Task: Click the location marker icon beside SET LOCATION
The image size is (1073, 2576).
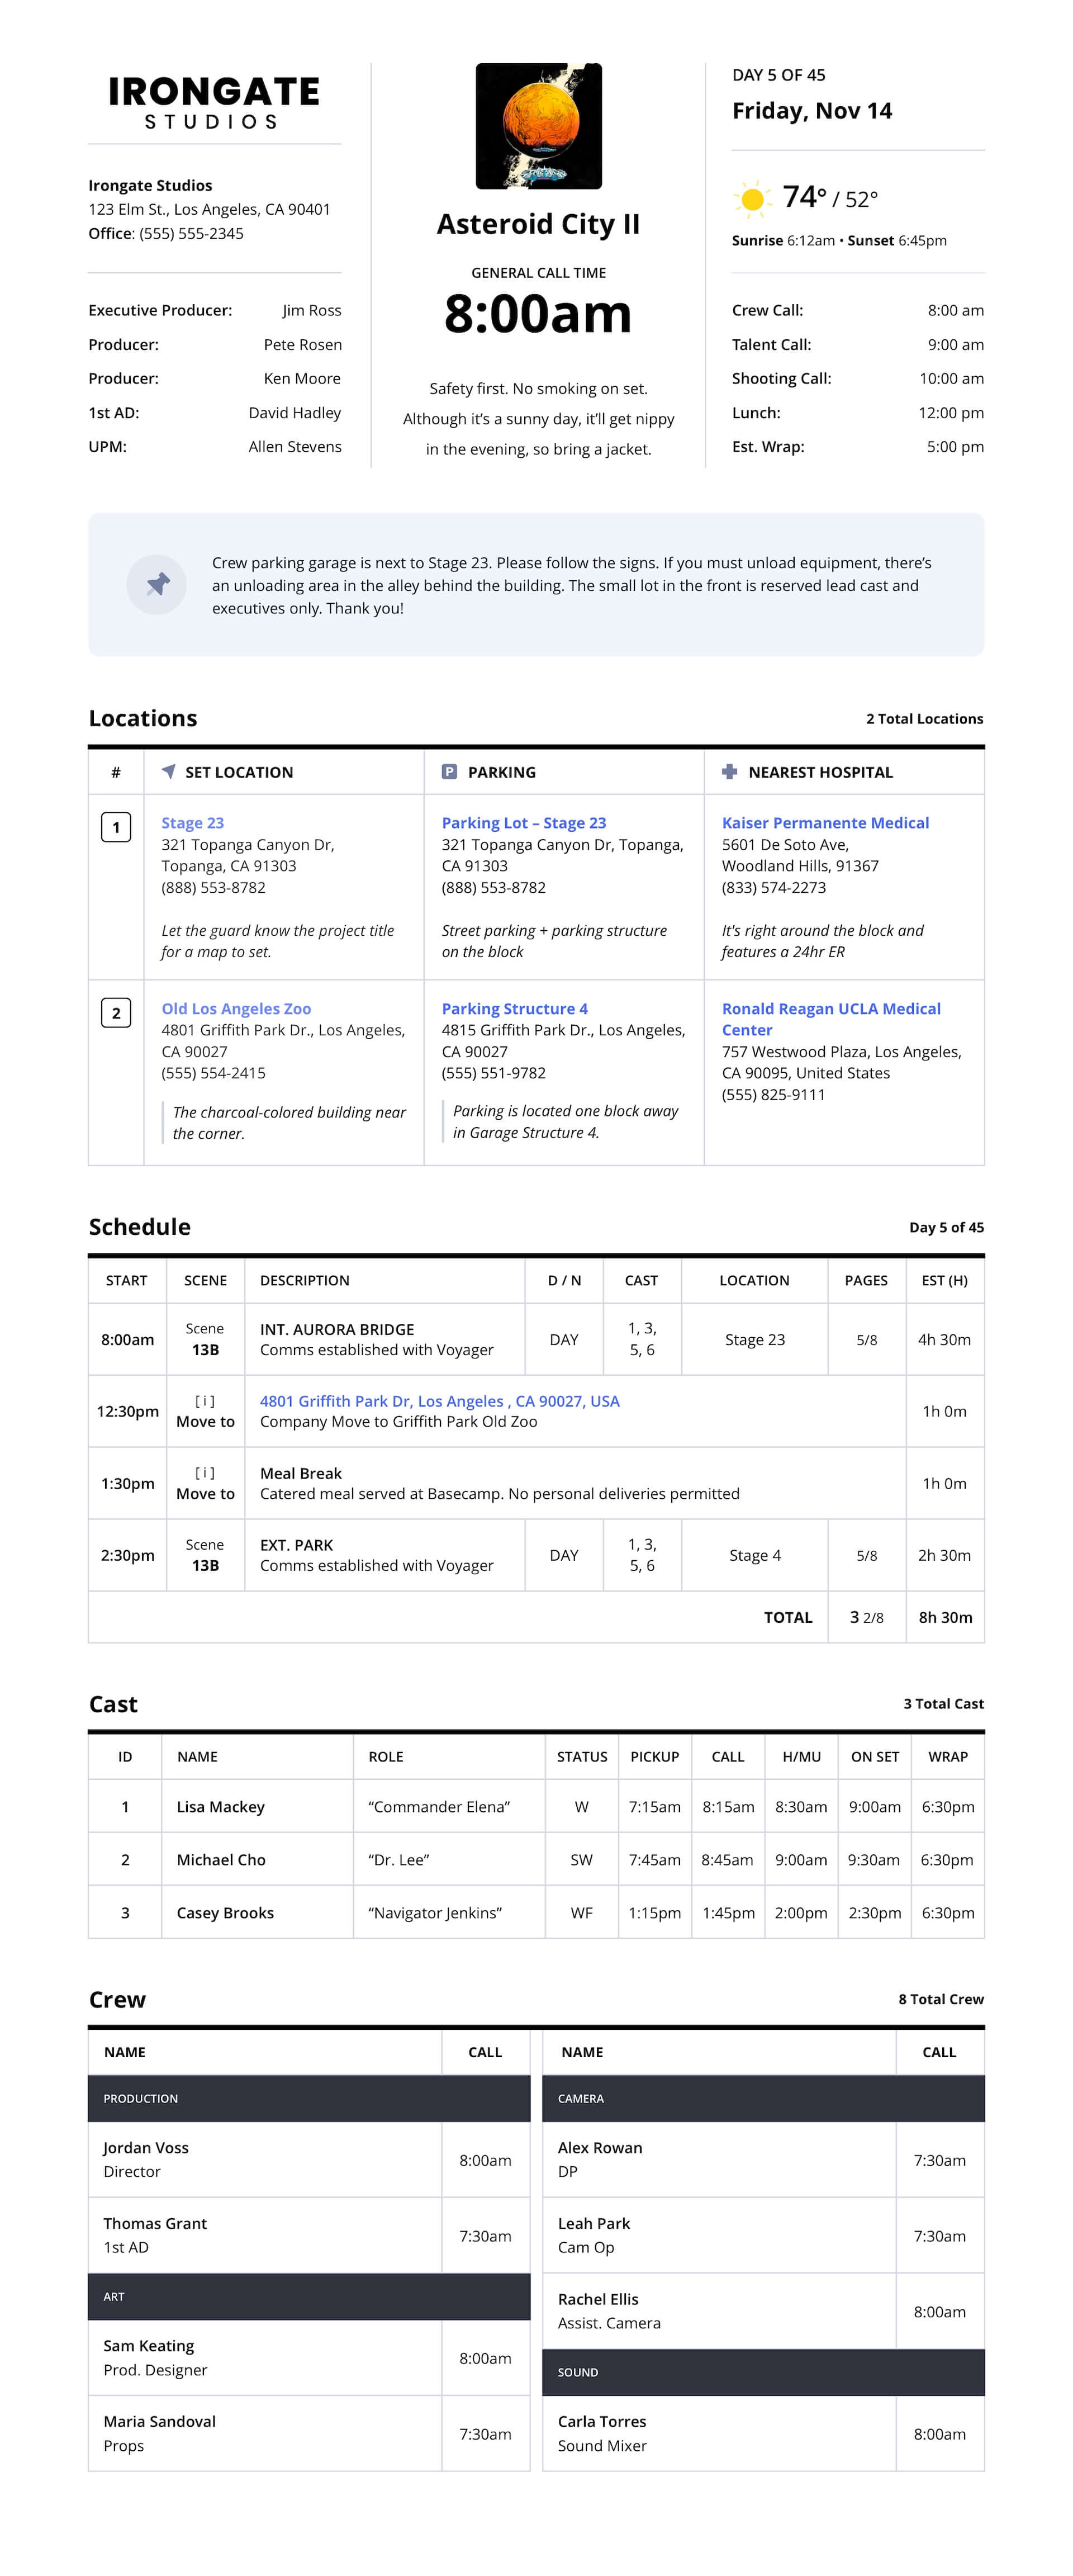Action: (169, 772)
